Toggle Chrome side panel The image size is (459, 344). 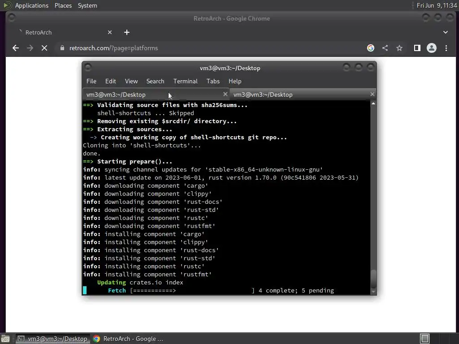tap(417, 48)
